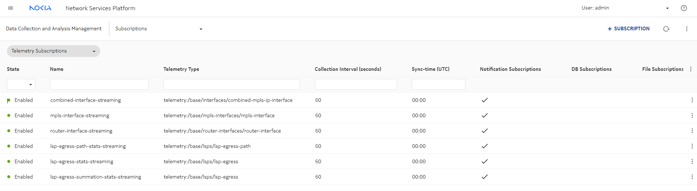This screenshot has height=191, width=697.
Task: Open the State filter dropdown
Action: (21, 84)
